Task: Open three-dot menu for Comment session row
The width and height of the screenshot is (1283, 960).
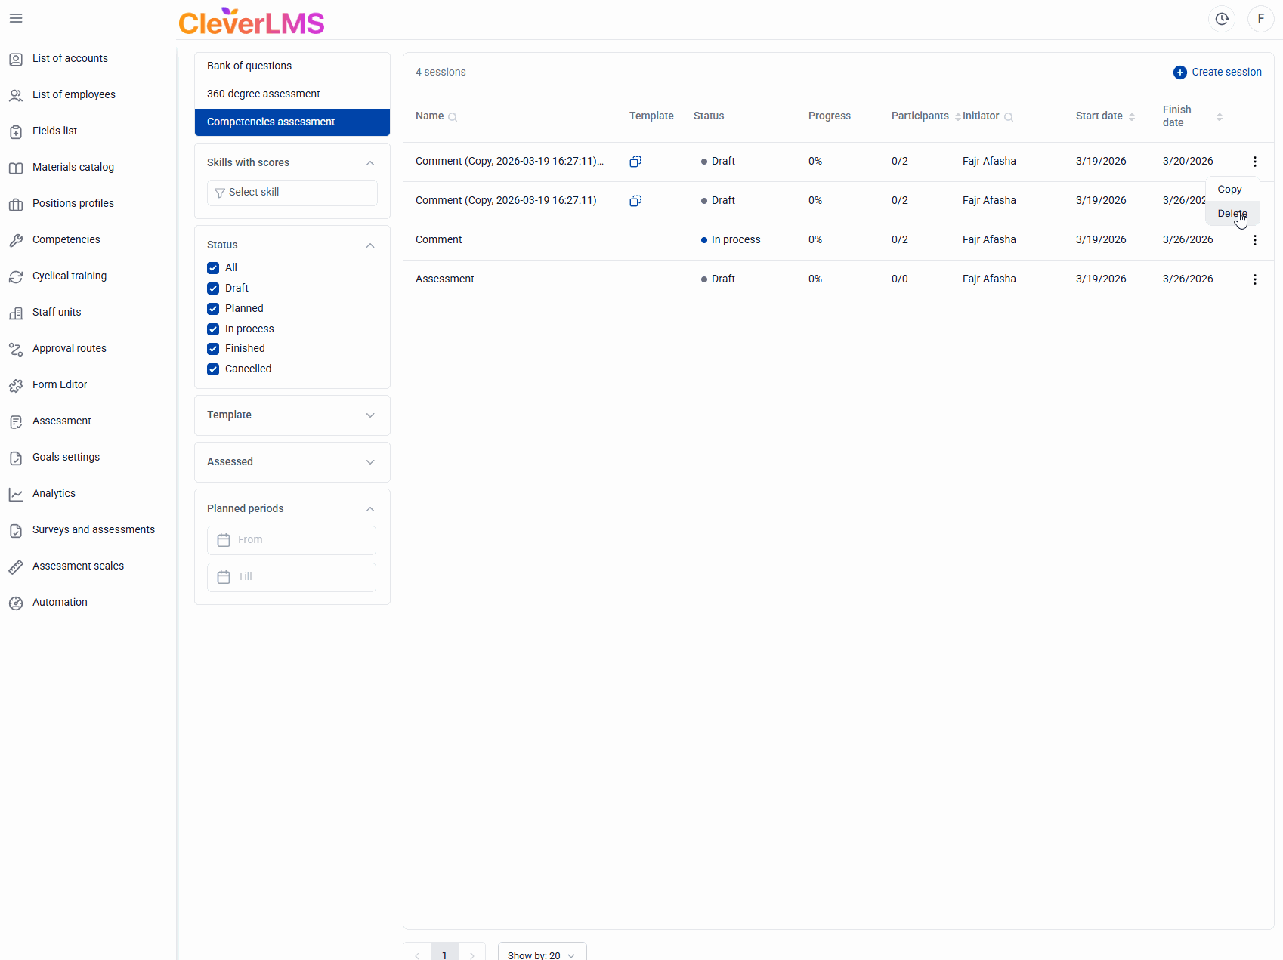Action: click(1254, 240)
